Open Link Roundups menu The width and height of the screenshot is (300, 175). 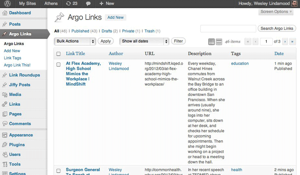point(24,75)
